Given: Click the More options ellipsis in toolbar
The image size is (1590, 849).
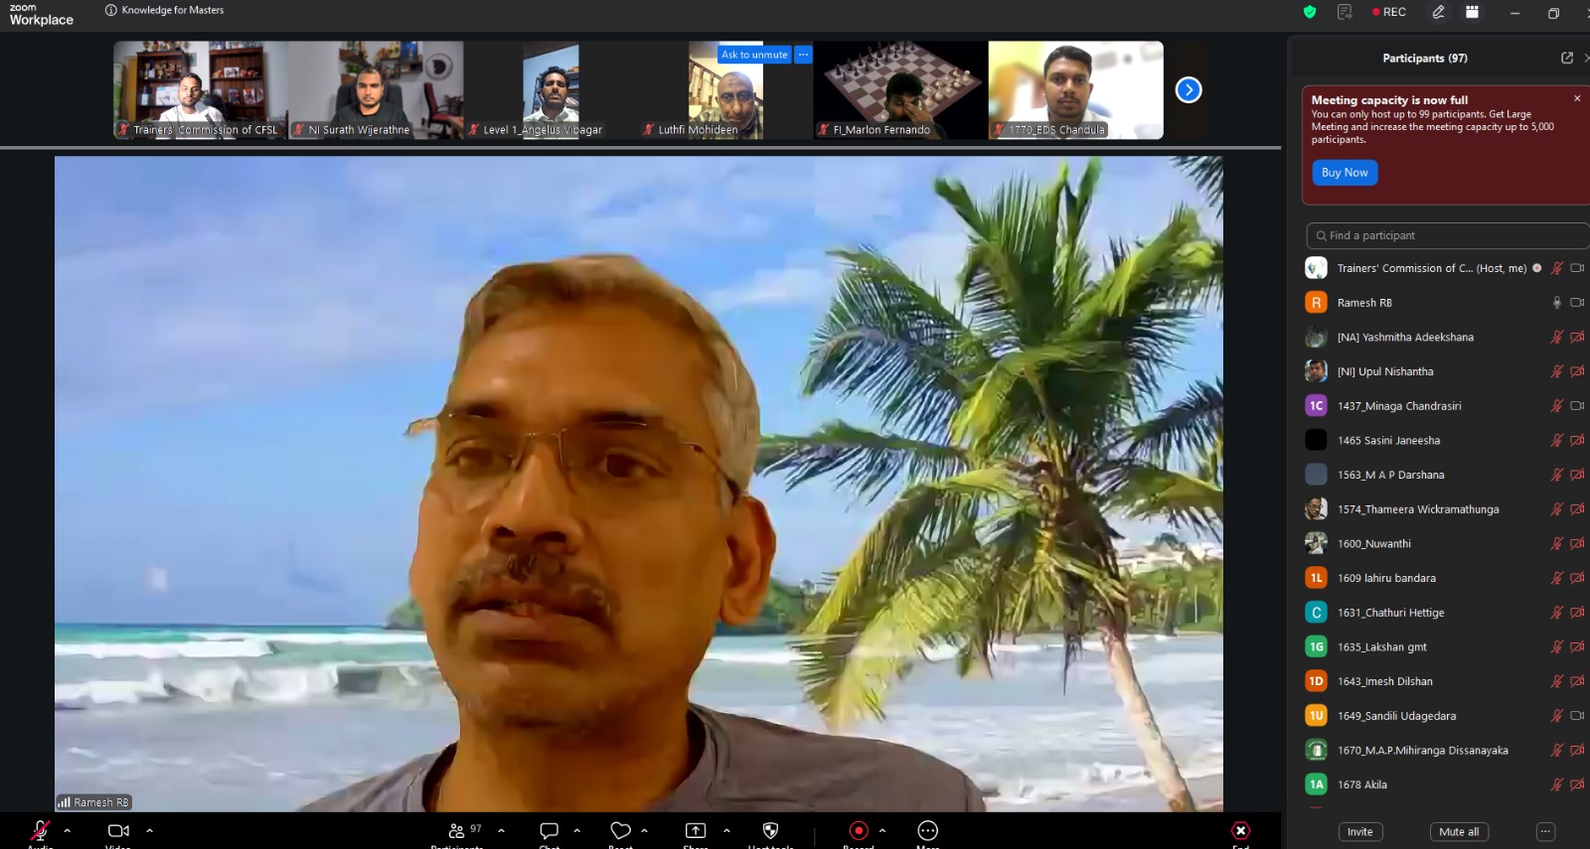Looking at the screenshot, I should click(x=927, y=830).
